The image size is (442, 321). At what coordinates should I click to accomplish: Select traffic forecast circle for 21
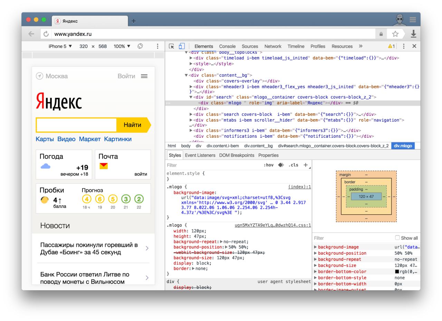126,199
